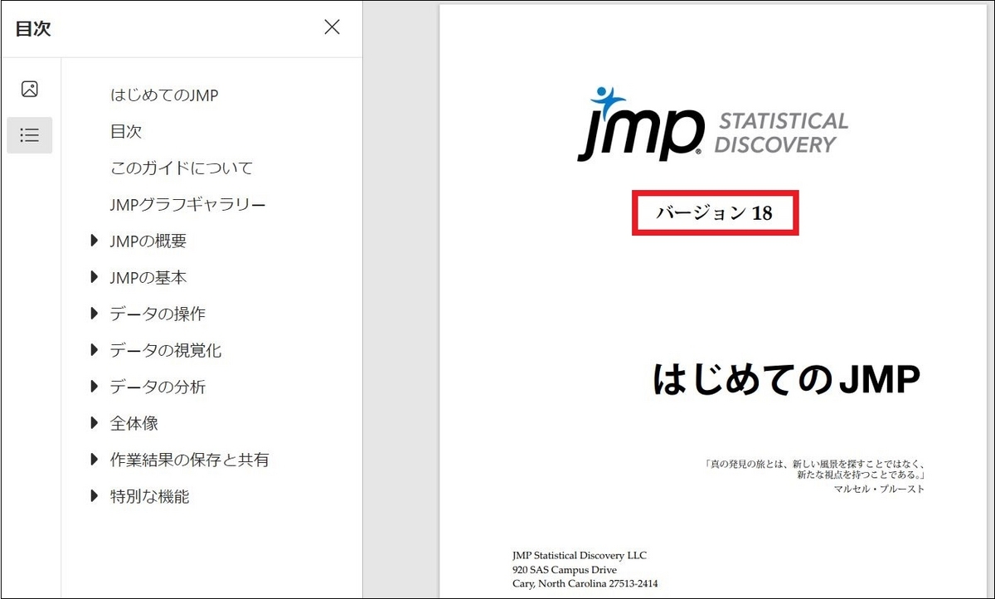Expand the データの視覚化 section
Screen dimensions: 995x599
[94, 350]
